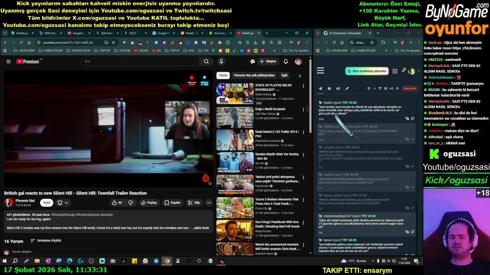The height and width of the screenshot is (275, 490).
Task: Click the YouTube Premium logo
Action: [x=29, y=61]
